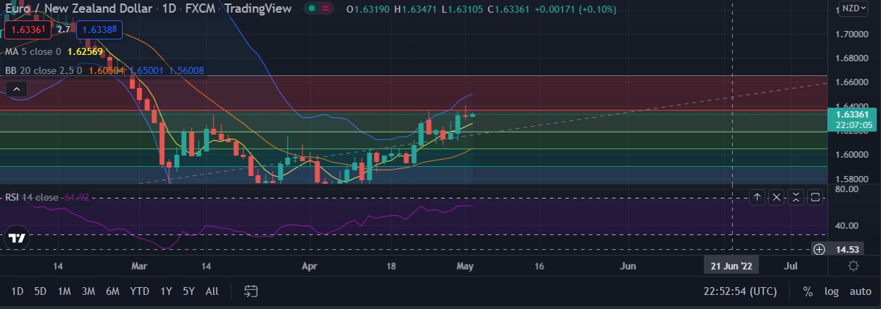
Task: Click the pink data-status wave icon
Action: point(326,9)
